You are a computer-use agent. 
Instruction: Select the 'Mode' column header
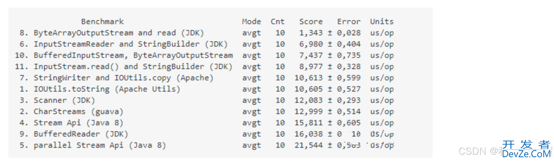click(251, 22)
